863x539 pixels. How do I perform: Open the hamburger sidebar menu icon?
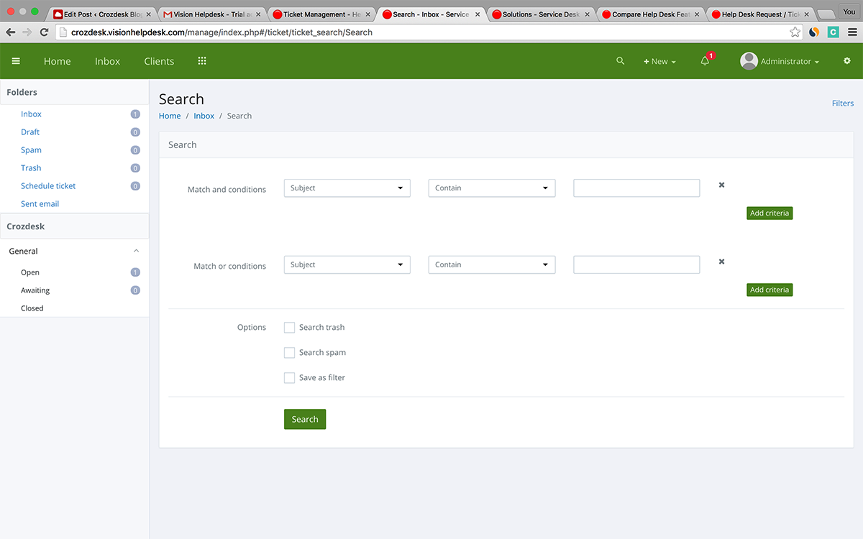tap(16, 61)
